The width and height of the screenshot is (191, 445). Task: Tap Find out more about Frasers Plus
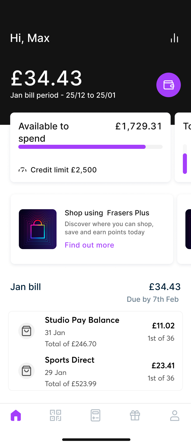tap(89, 245)
